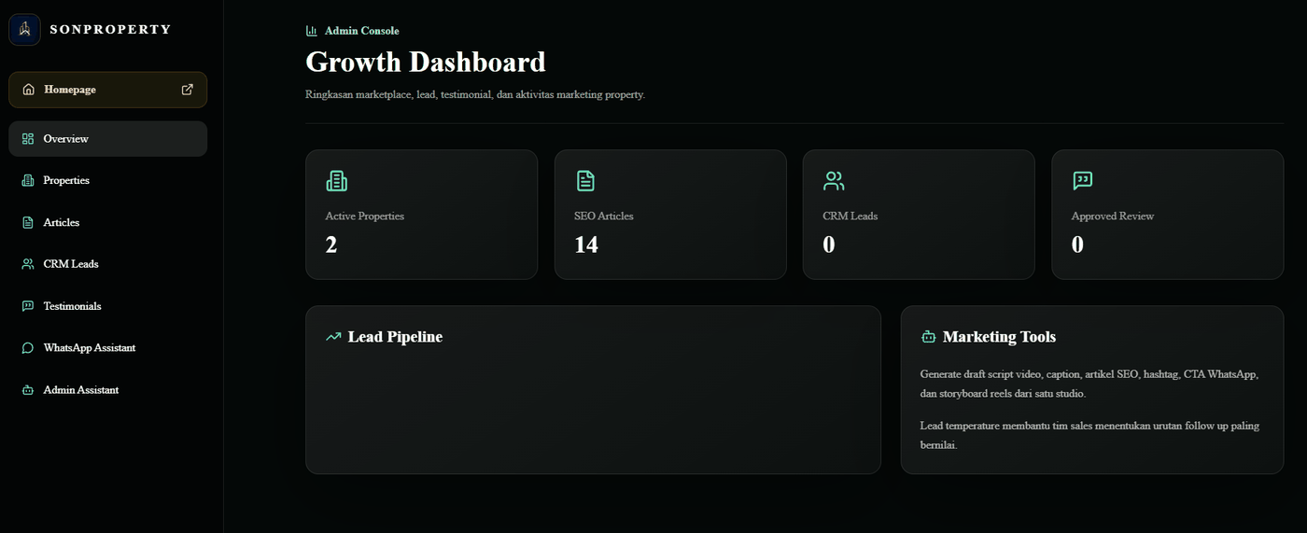Click the Properties building icon in sidebar

point(28,180)
